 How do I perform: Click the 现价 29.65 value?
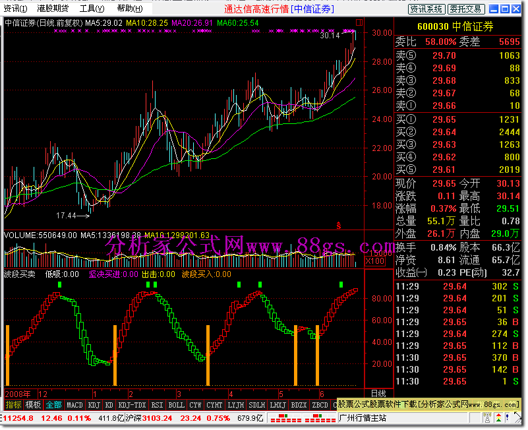pyautogui.click(x=444, y=183)
